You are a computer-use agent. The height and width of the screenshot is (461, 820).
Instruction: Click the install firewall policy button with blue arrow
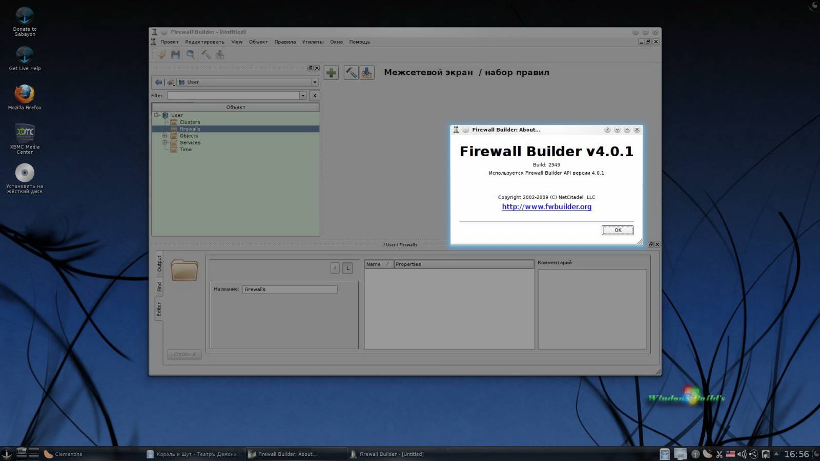pyautogui.click(x=367, y=73)
